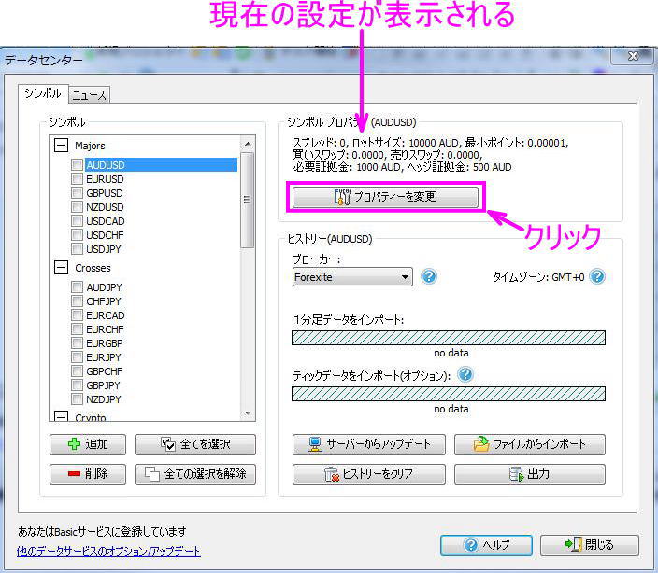The width and height of the screenshot is (658, 573).
Task: Click the wrench icon on プロパティーを変更 button
Action: [x=342, y=197]
